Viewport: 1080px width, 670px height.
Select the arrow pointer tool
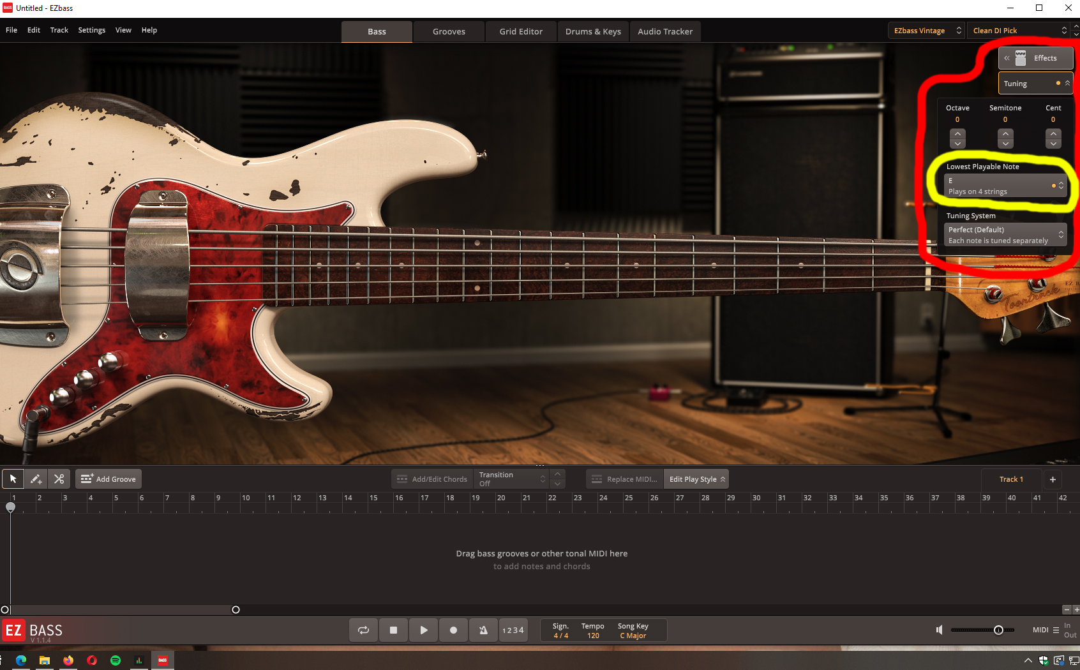[x=13, y=479]
